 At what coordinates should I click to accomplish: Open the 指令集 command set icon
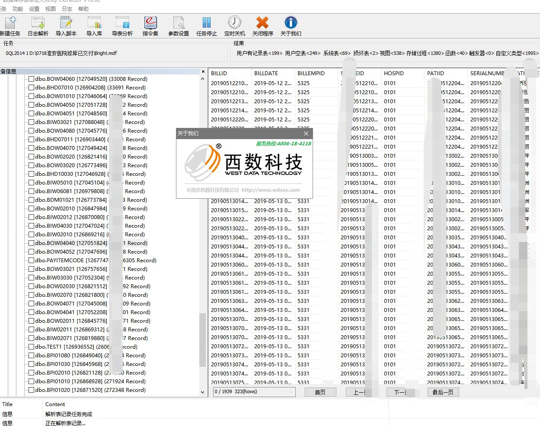coord(150,26)
